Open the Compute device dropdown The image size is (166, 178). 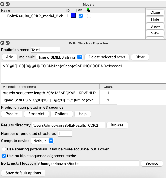click(43, 141)
